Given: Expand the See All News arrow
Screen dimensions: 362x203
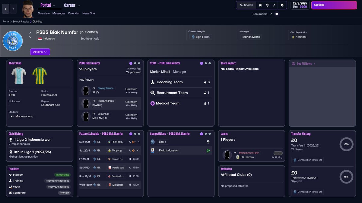Looking at the screenshot, I should (314, 64).
